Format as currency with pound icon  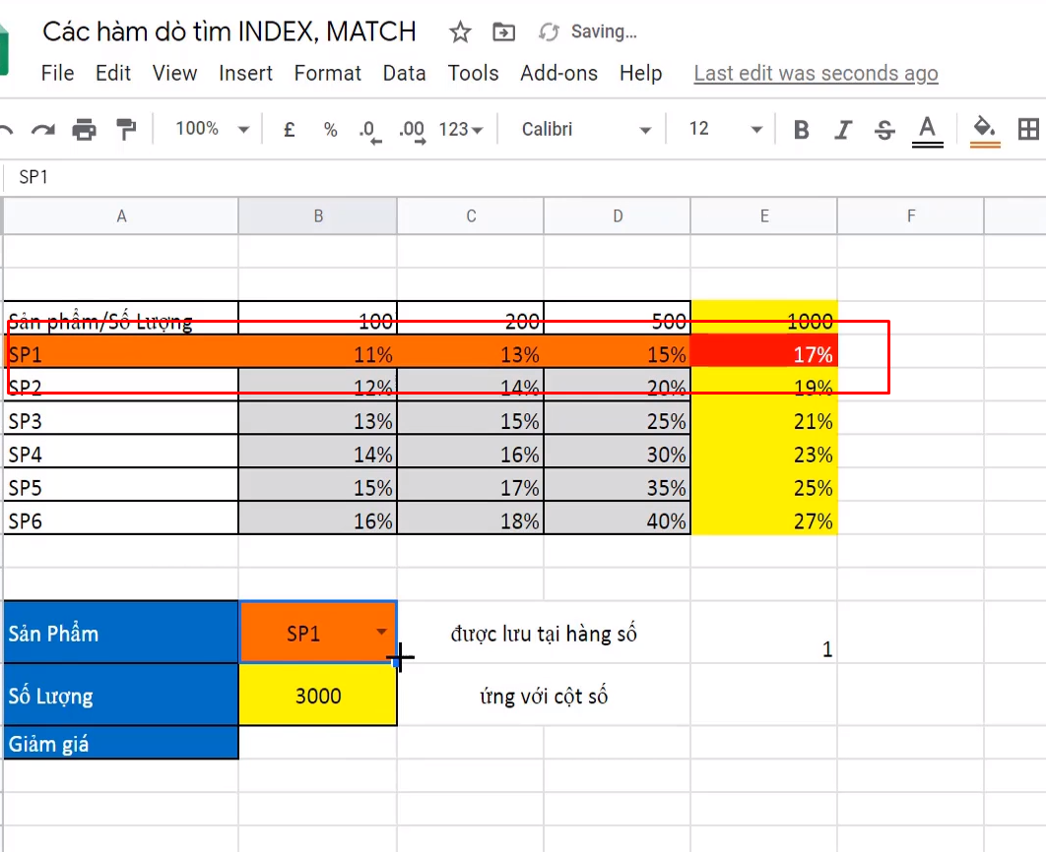(x=289, y=129)
